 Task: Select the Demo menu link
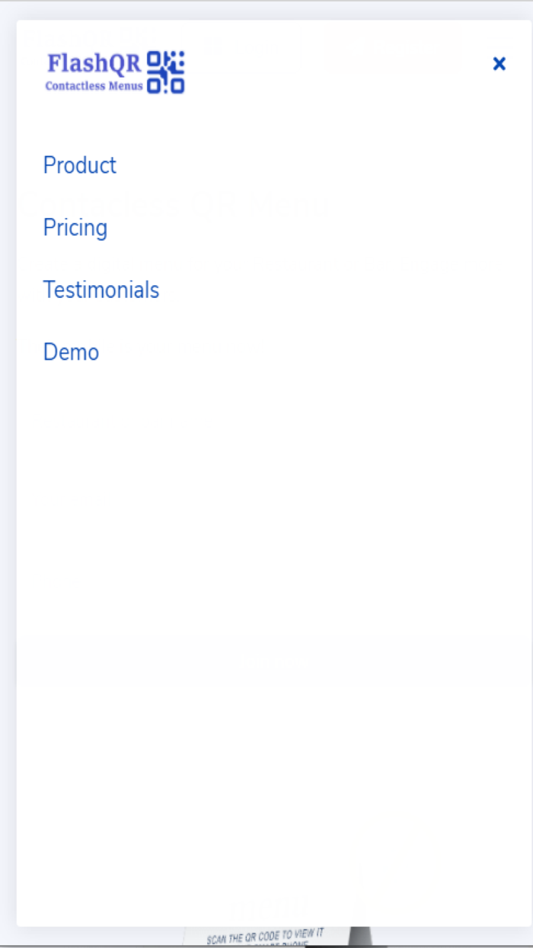(72, 353)
